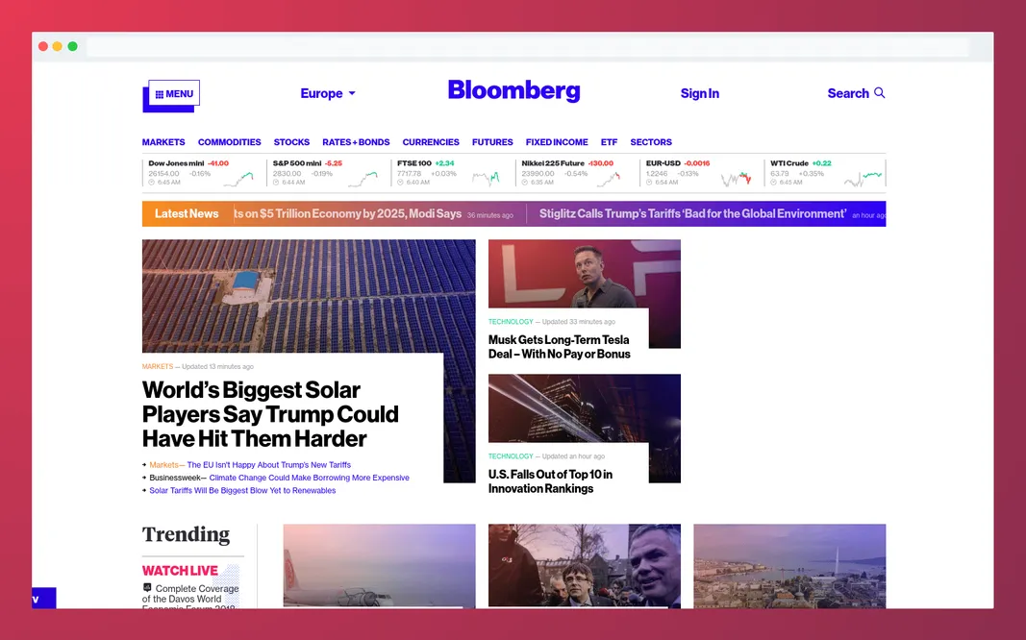Click the FTSE 100 sparkline chart
The image size is (1026, 640).
[x=487, y=179]
